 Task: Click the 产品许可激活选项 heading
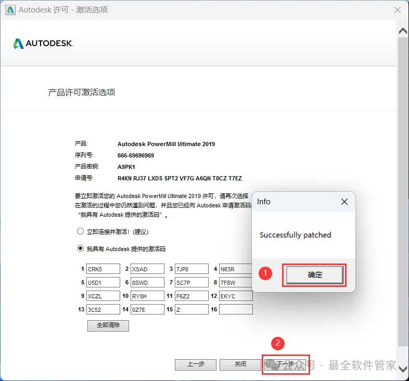82,92
